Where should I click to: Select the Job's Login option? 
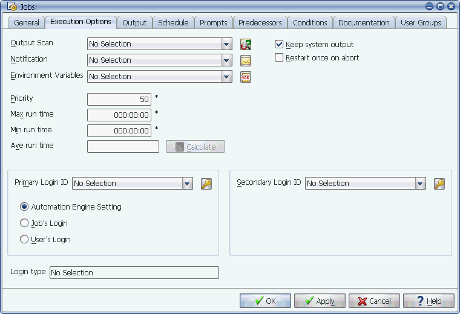[x=24, y=223]
